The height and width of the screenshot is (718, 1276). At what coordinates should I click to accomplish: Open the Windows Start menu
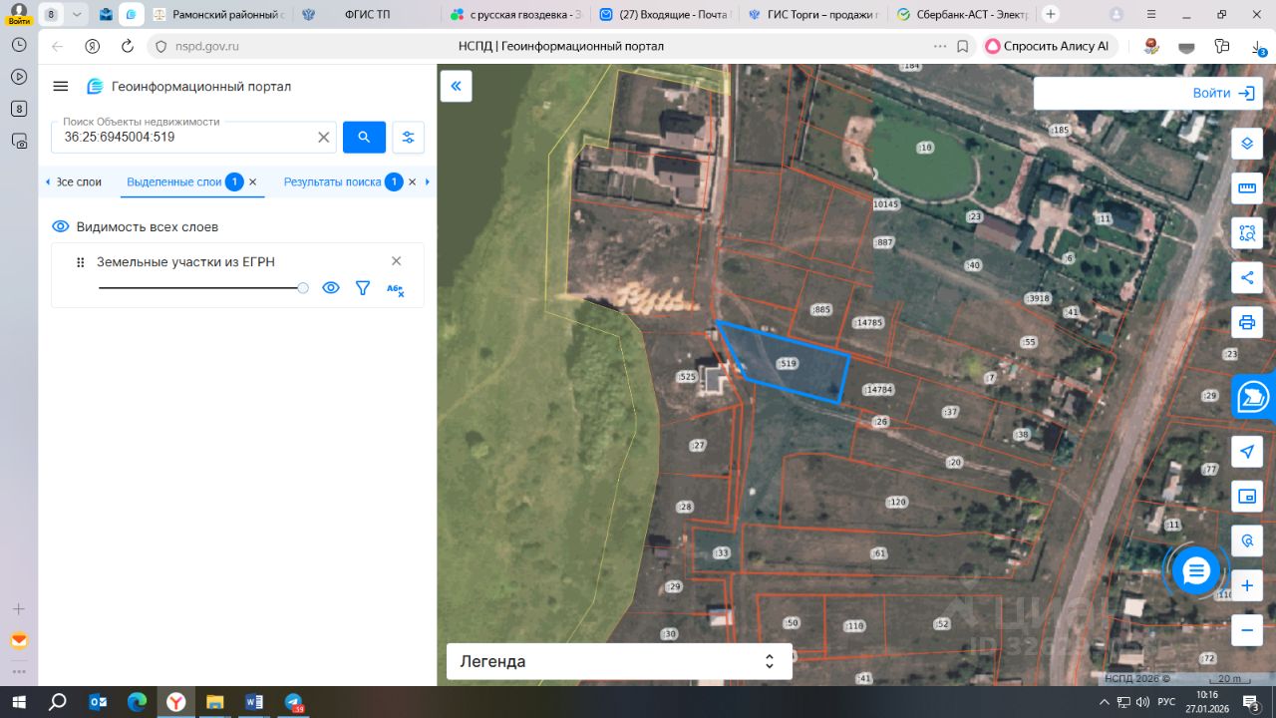pos(19,702)
